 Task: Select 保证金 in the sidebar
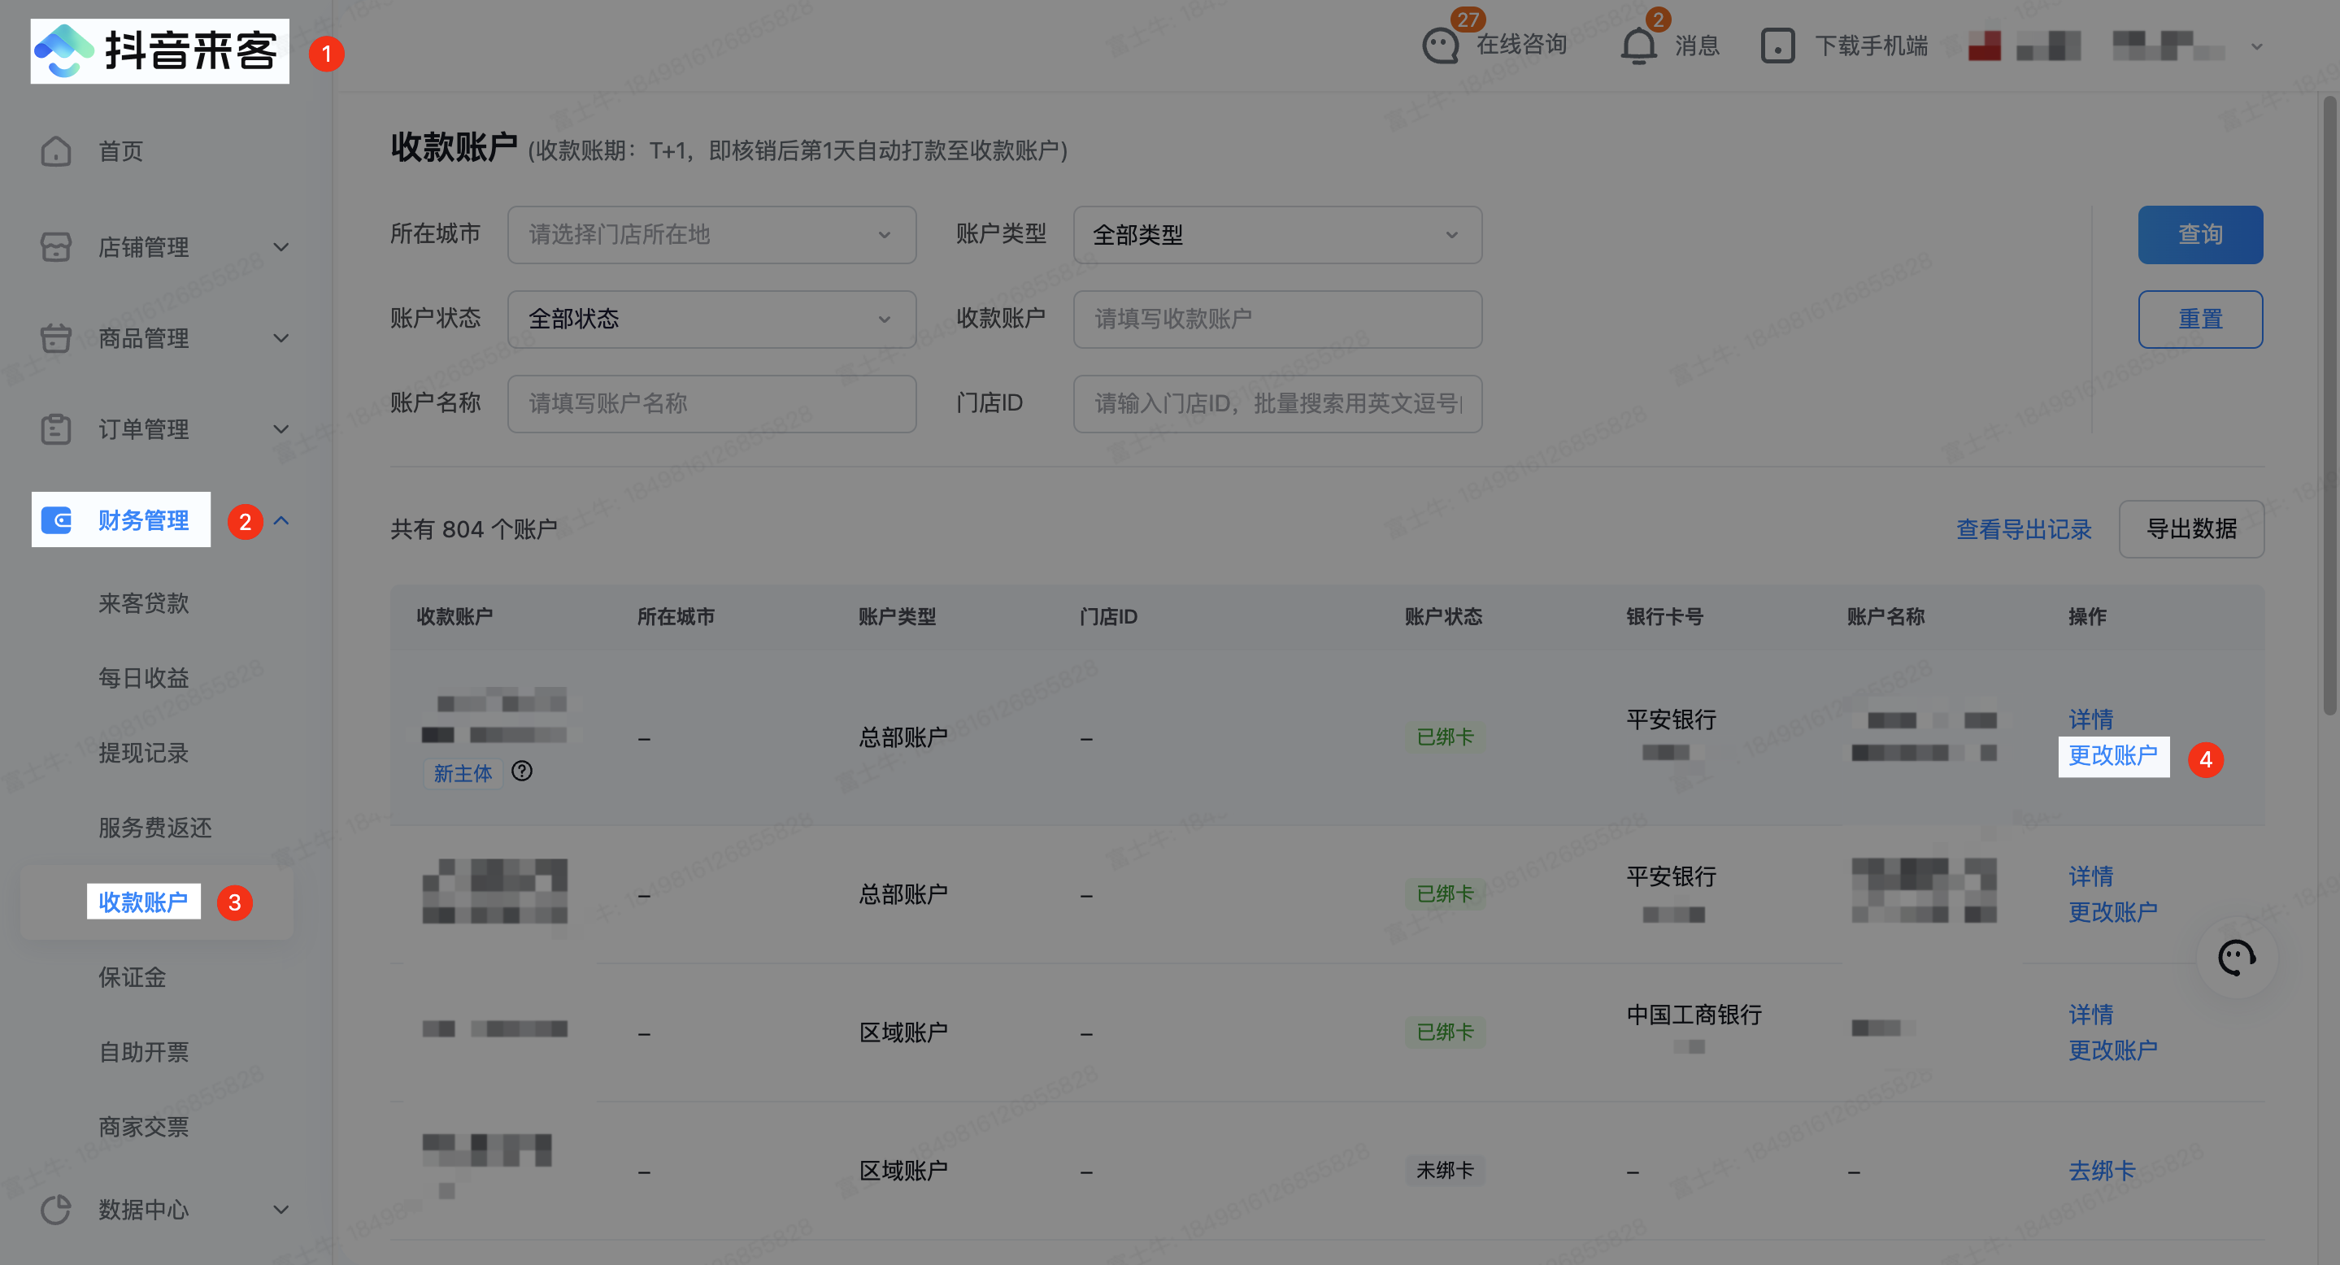[x=133, y=977]
